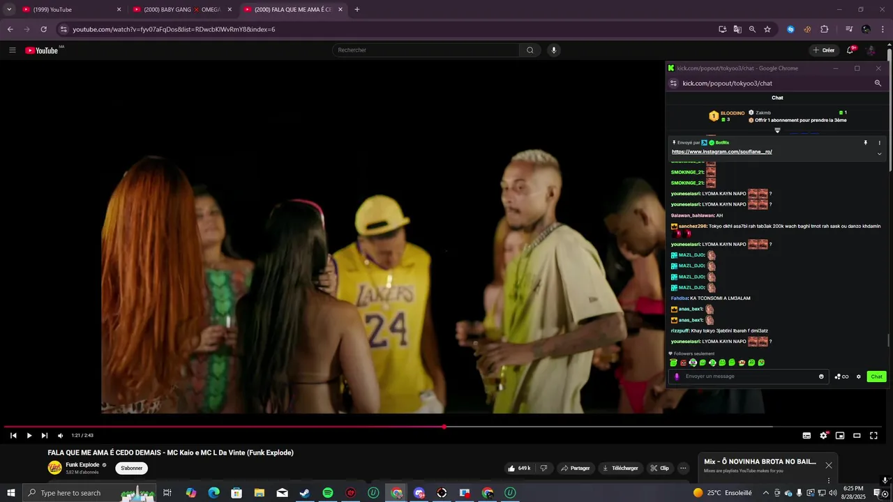The height and width of the screenshot is (502, 893).
Task: Close the Mix playlist panel
Action: coord(828,465)
